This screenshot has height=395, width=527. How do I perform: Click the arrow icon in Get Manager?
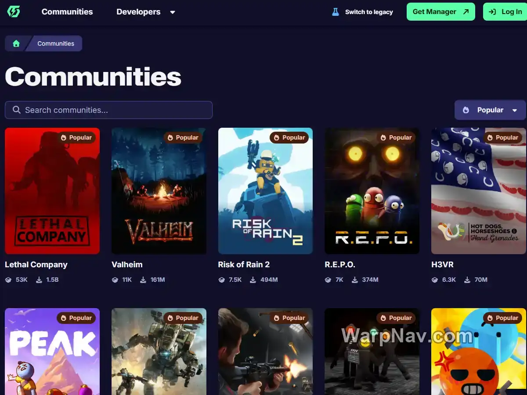[466, 12]
